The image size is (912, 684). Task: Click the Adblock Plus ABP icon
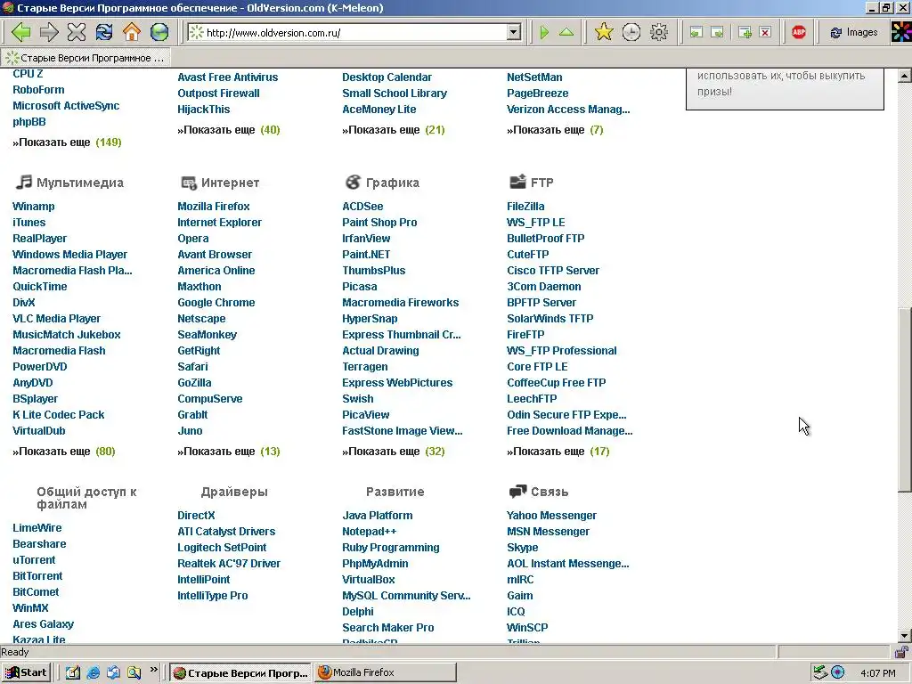pyautogui.click(x=799, y=33)
